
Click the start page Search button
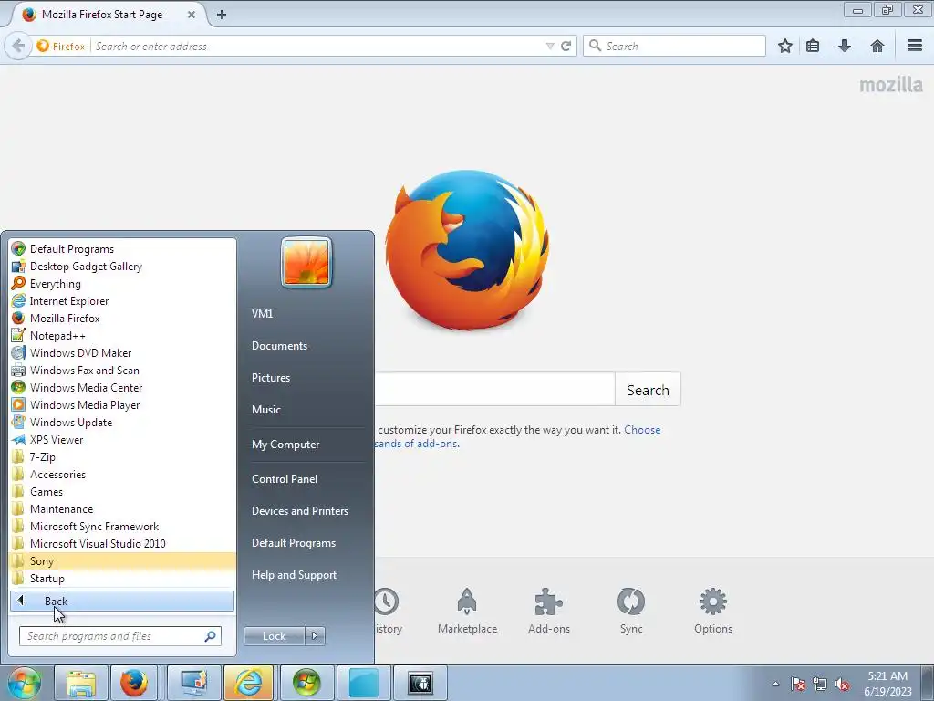648,390
